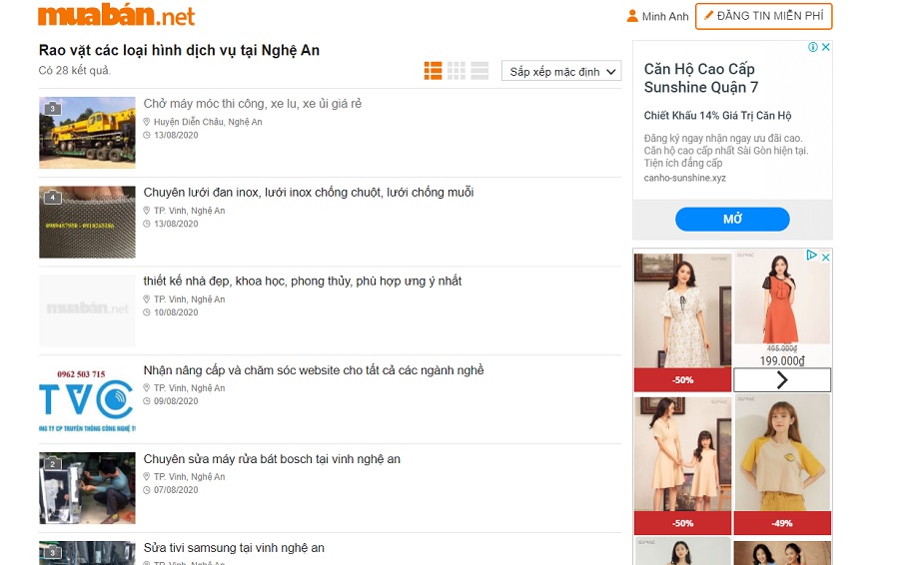899x565 pixels.
Task: Click Có 28 kết quả text
Action: [x=75, y=71]
